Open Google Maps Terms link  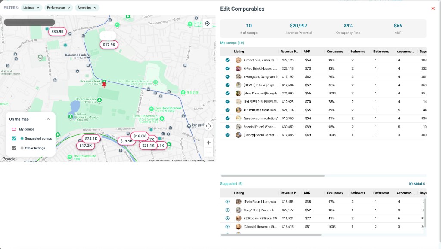[x=211, y=161]
